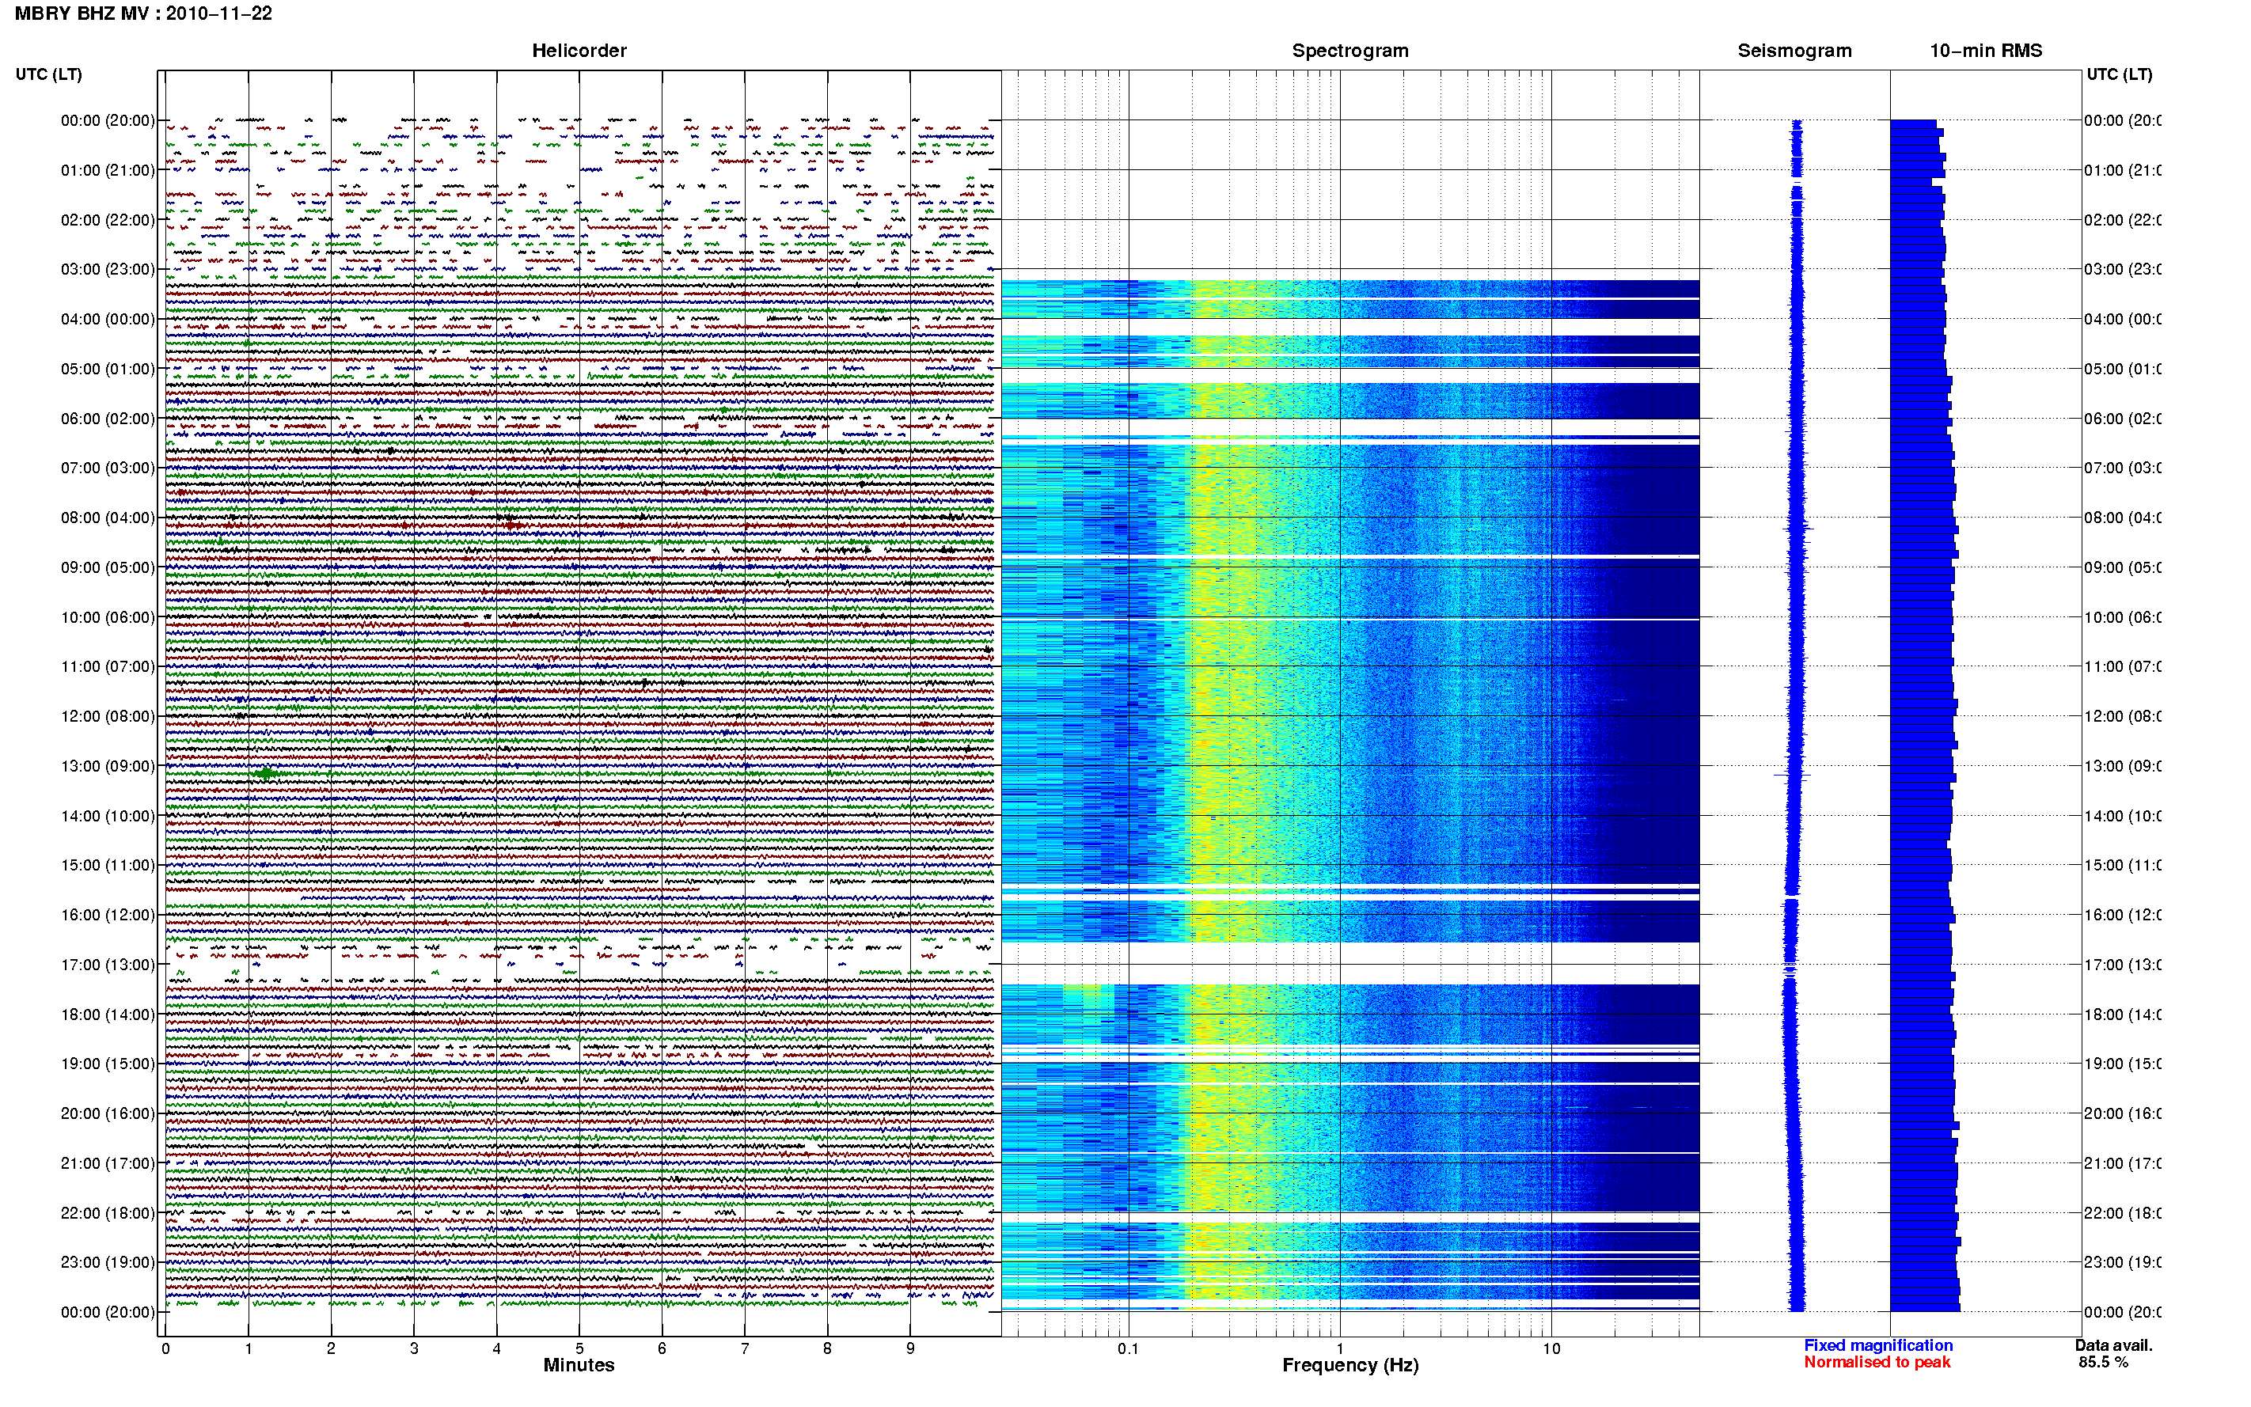Image resolution: width=2251 pixels, height=1407 pixels.
Task: Choose the '22:00 (18:00)' left axis label
Action: tap(108, 1213)
